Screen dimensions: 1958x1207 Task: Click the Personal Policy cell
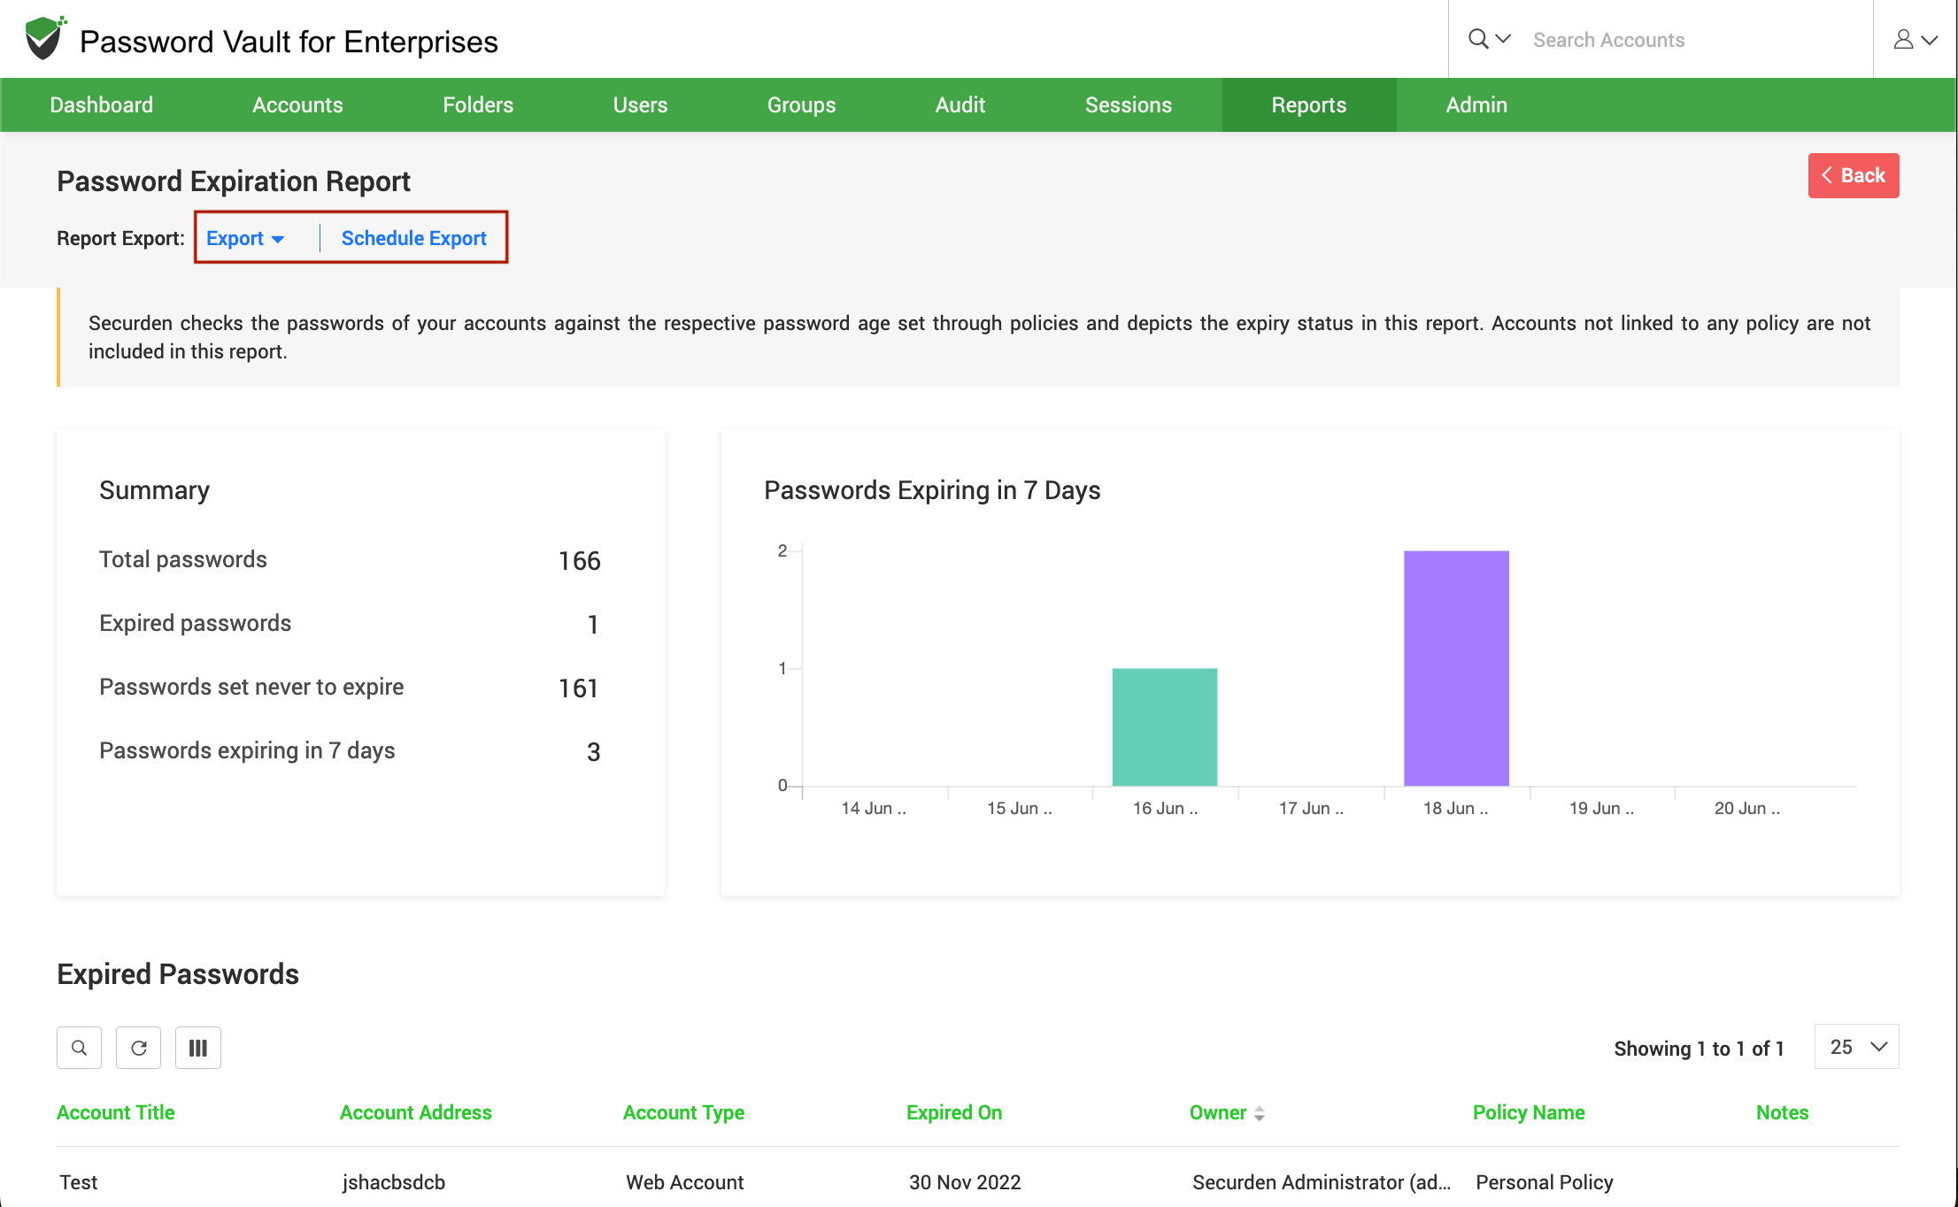click(x=1544, y=1182)
